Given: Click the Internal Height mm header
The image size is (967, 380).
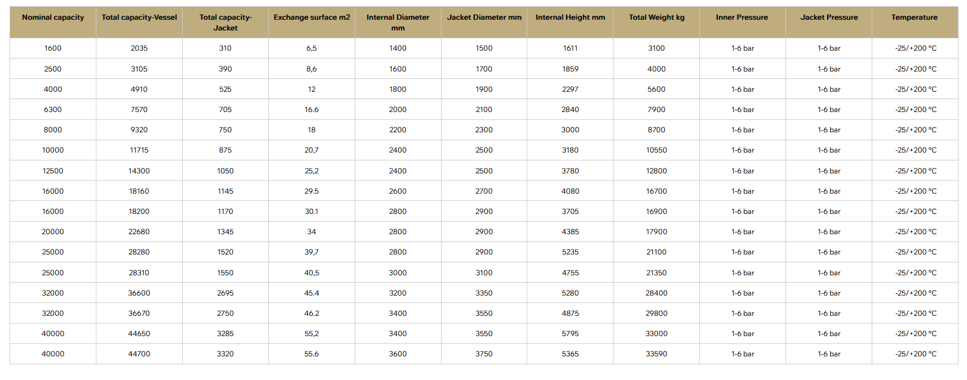Looking at the screenshot, I should pos(570,17).
